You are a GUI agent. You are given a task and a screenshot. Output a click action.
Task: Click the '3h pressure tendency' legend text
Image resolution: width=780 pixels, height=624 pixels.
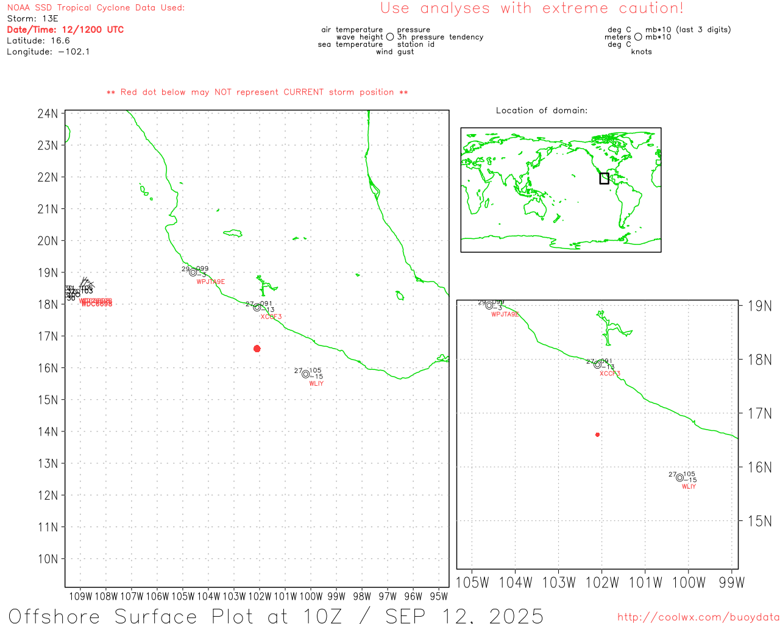[x=441, y=37]
